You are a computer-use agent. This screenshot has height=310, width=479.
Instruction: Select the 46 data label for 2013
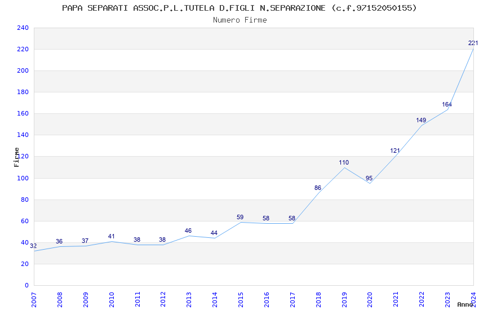pos(188,231)
